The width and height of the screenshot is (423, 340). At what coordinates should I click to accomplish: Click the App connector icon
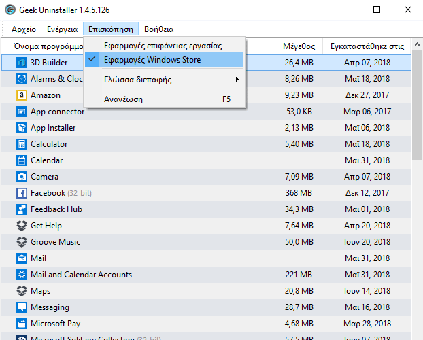(x=22, y=112)
